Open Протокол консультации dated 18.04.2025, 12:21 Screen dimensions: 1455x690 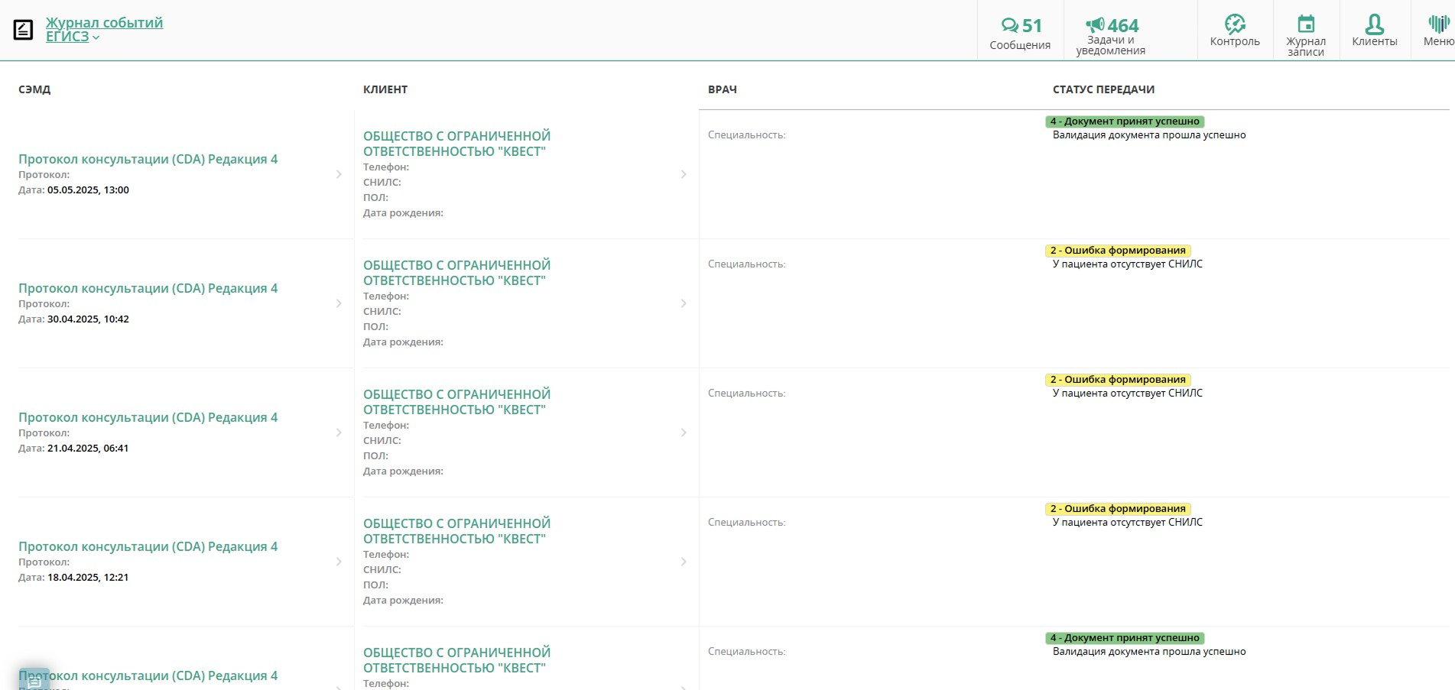coord(148,546)
